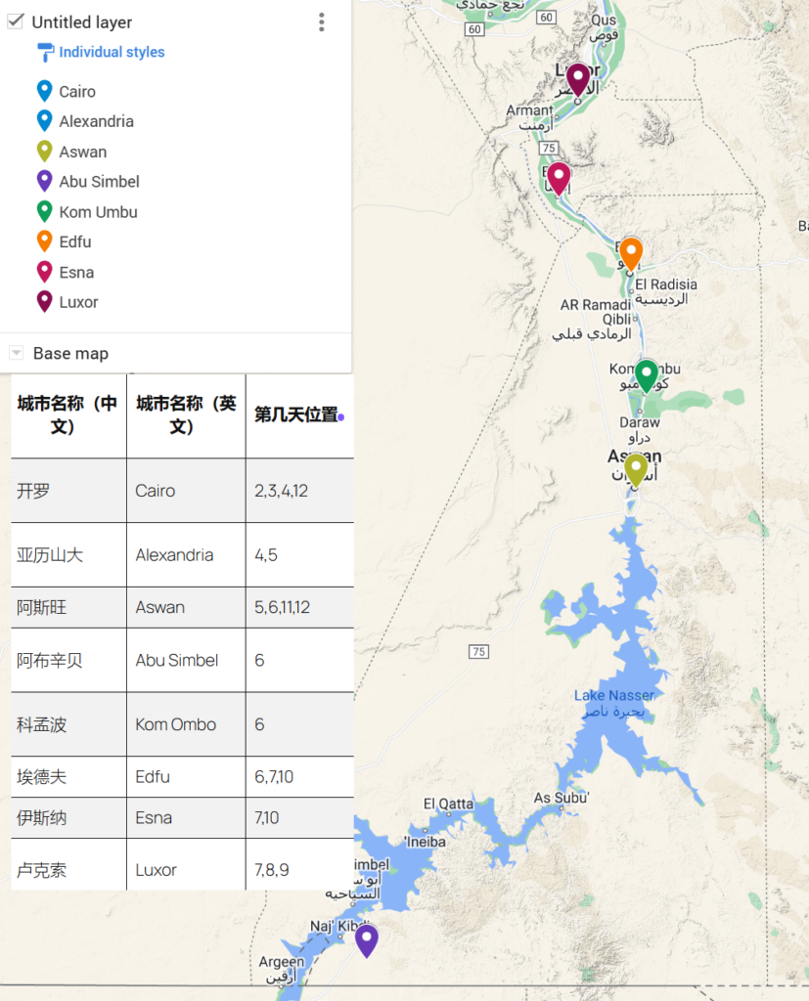Click the orange Edfu pin on map
The image size is (809, 1001).
pos(631,252)
